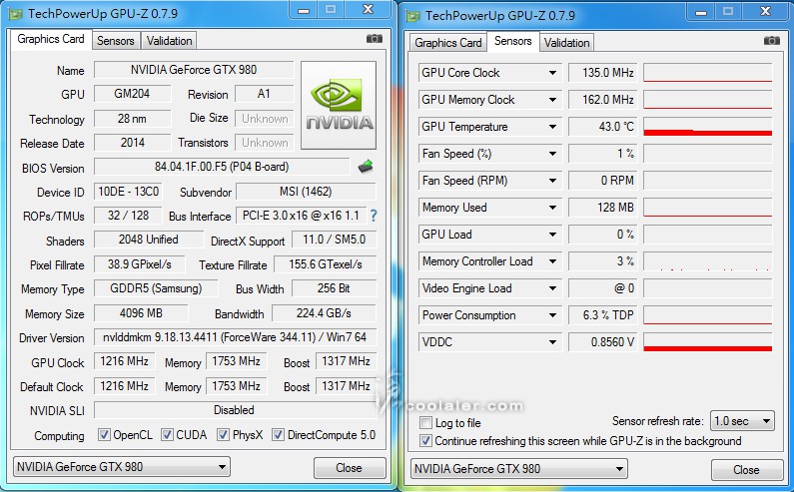The width and height of the screenshot is (794, 492).
Task: Toggle the DirectCompute 5.0 checkbox
Action: [x=278, y=435]
